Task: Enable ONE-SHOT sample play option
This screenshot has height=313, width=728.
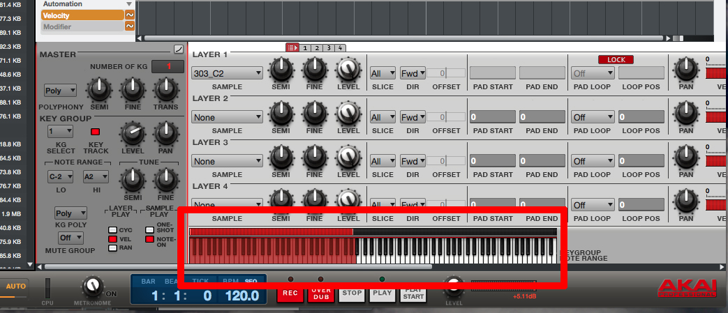Action: (x=149, y=229)
